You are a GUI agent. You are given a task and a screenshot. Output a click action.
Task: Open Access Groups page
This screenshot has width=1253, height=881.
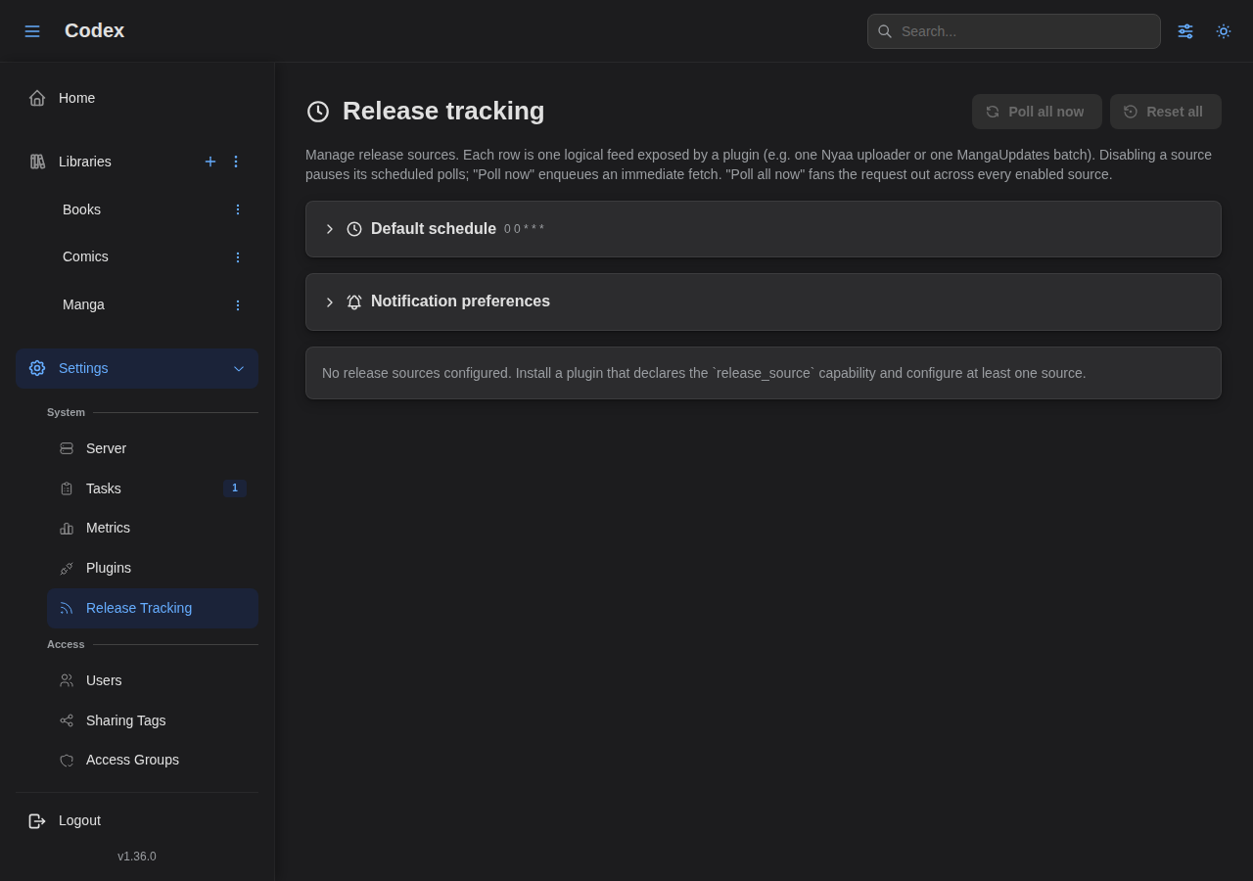[x=153, y=760]
